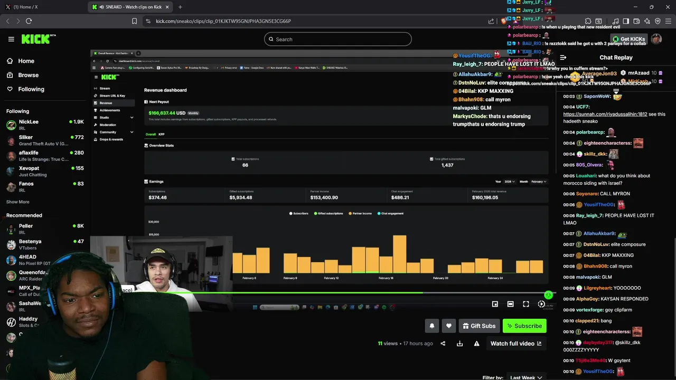Expand the Following list with Show More
Screen dimensions: 676x380
pos(18,202)
